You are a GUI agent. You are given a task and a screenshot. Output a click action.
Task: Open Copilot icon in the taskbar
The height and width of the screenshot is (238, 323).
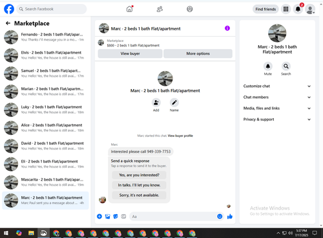pos(19,233)
